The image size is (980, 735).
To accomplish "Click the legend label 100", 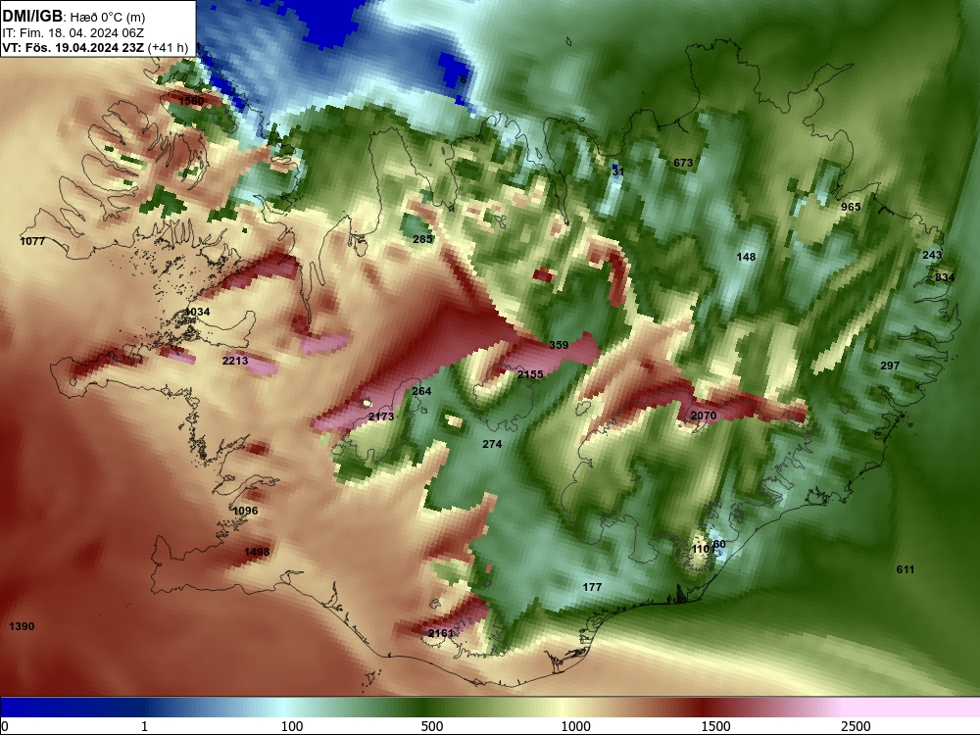I will [292, 726].
